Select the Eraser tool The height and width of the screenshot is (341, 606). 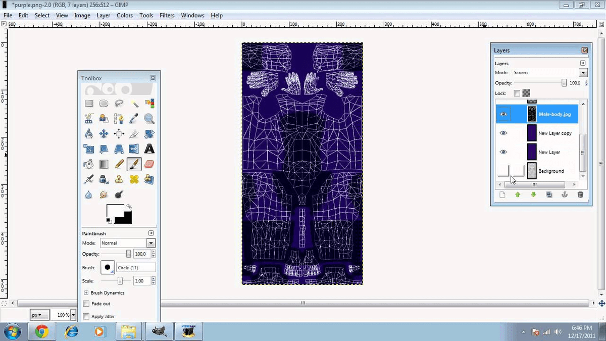(149, 164)
